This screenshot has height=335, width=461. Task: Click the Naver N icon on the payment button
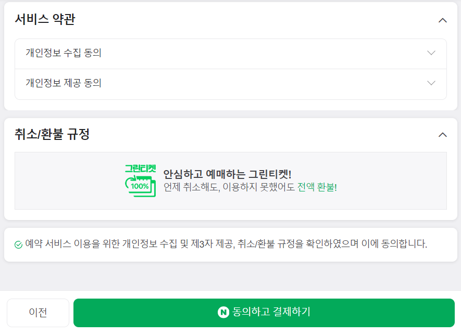pyautogui.click(x=223, y=313)
